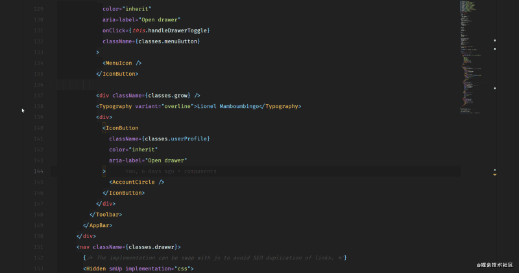519x273 pixels.
Task: Click line number 134
Action: (38, 63)
